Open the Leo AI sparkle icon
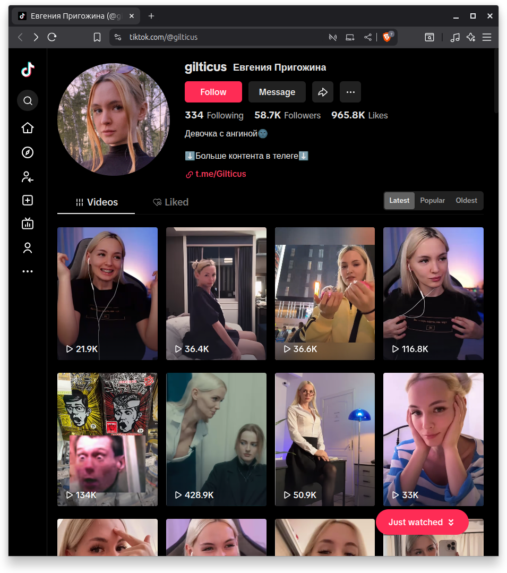Image resolution: width=507 pixels, height=573 pixels. click(471, 37)
